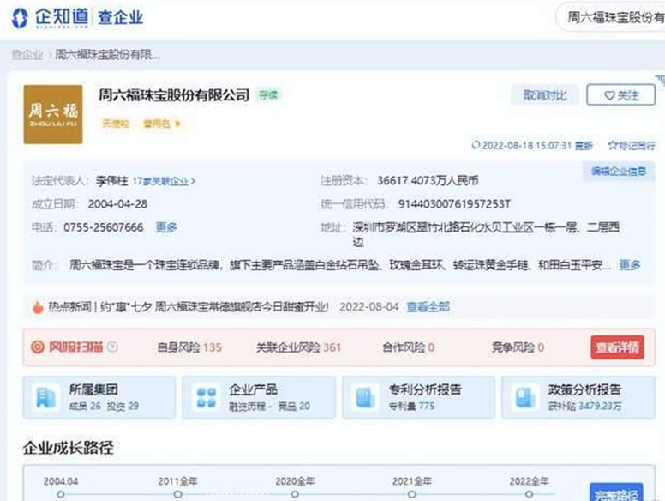This screenshot has width=665, height=501.
Task: Show more phone numbers via 更多
Action: 166,227
